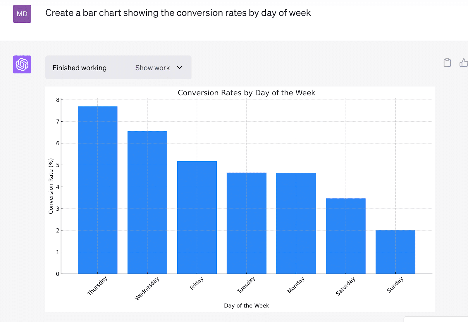Click the Day of the Week axis label
468x322 pixels.
pyautogui.click(x=246, y=306)
